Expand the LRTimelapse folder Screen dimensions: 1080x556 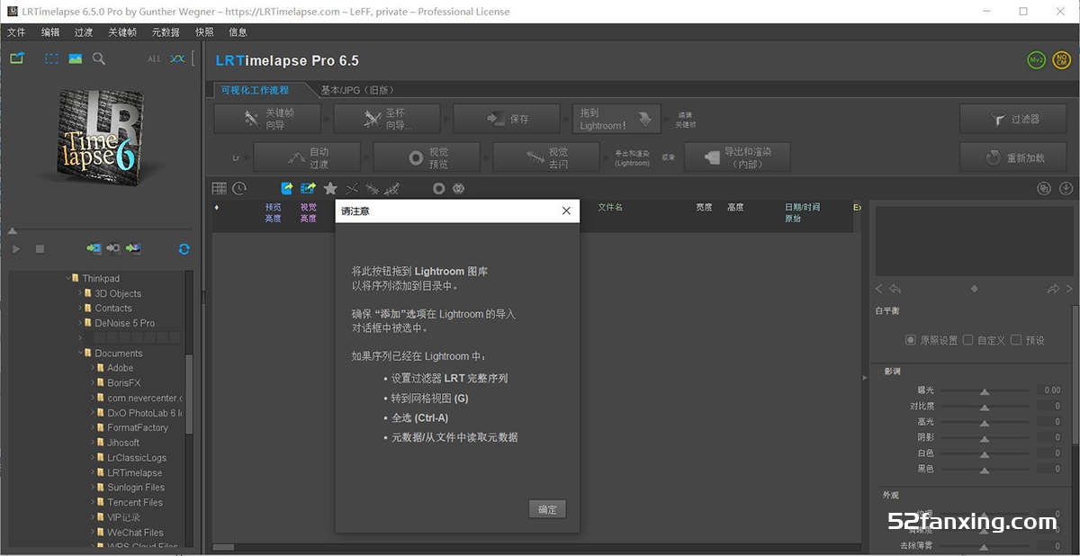click(94, 473)
